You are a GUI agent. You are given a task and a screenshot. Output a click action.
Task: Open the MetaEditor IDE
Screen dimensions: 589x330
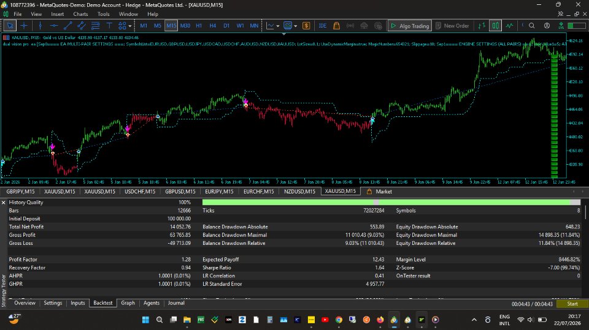[x=322, y=26]
